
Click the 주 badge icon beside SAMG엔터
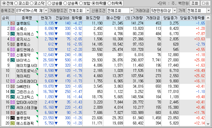point(13,87)
